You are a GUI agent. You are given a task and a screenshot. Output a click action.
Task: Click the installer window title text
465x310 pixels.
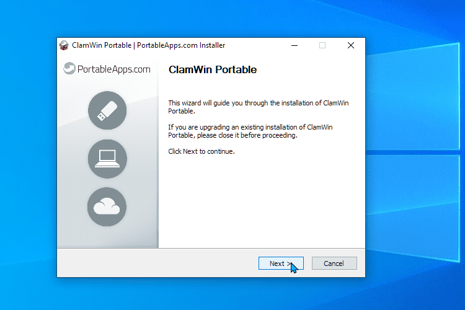pyautogui.click(x=149, y=45)
